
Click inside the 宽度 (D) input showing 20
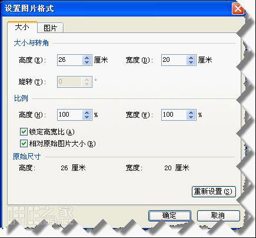[174, 60]
